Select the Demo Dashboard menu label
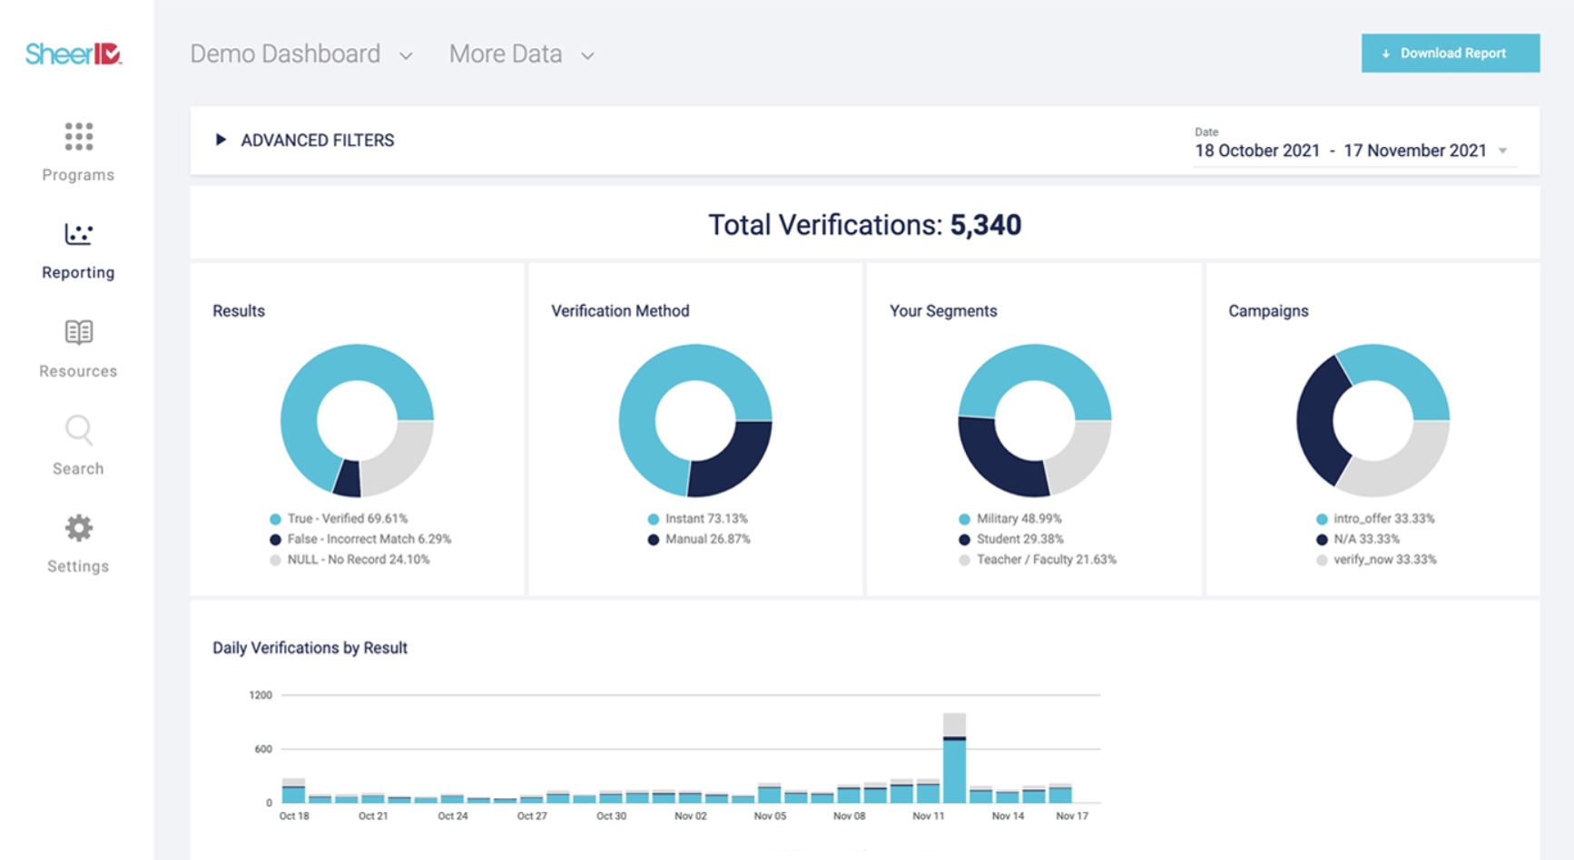The height and width of the screenshot is (860, 1574). [285, 54]
